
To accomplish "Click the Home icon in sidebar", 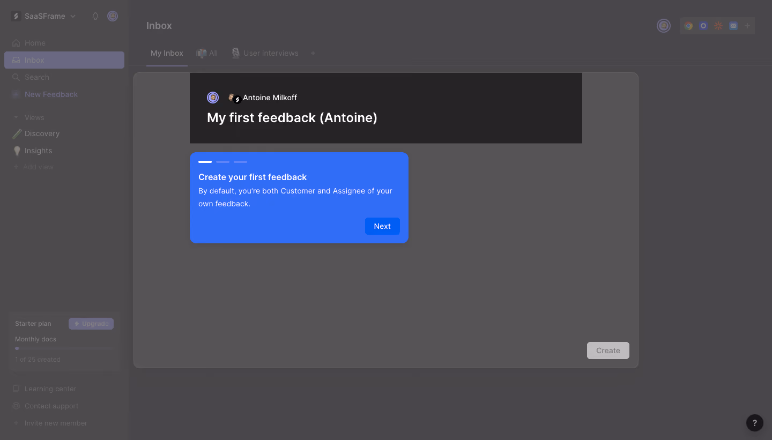I will click(16, 43).
